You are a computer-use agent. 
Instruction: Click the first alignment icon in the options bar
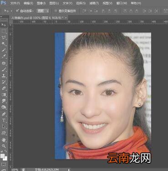coord(84,11)
